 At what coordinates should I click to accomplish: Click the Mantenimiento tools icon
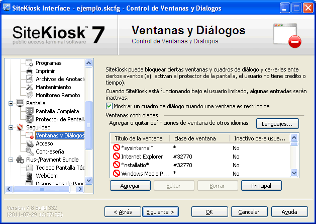coord(30,87)
